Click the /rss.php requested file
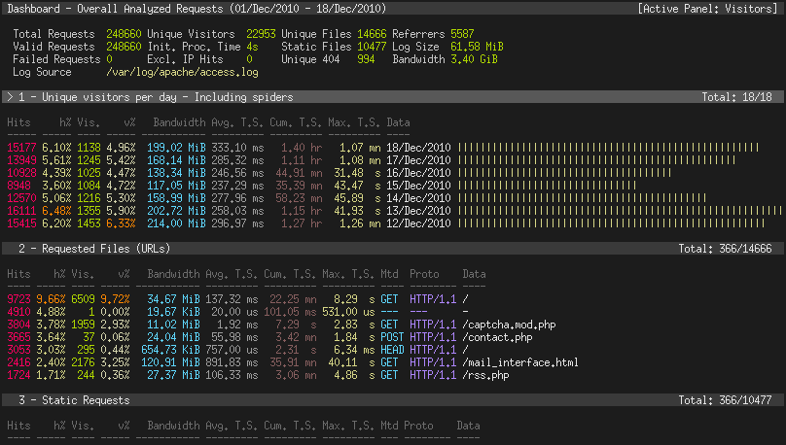This screenshot has width=786, height=445. (486, 375)
